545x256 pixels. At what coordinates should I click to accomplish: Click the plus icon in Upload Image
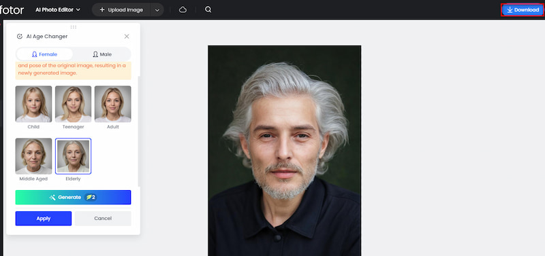102,10
